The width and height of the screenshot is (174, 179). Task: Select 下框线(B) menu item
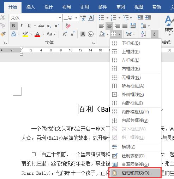[136, 43]
